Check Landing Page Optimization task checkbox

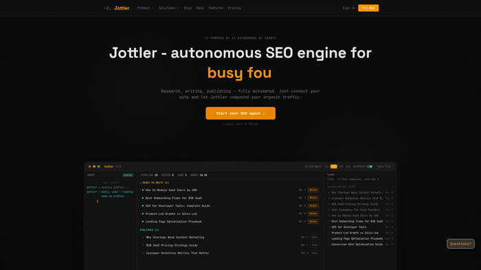tap(329, 238)
